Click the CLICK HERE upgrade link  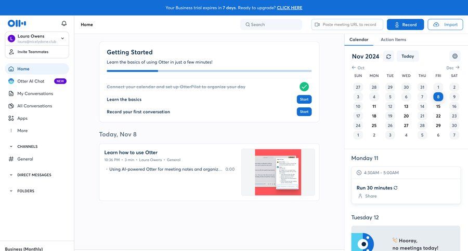click(x=289, y=8)
